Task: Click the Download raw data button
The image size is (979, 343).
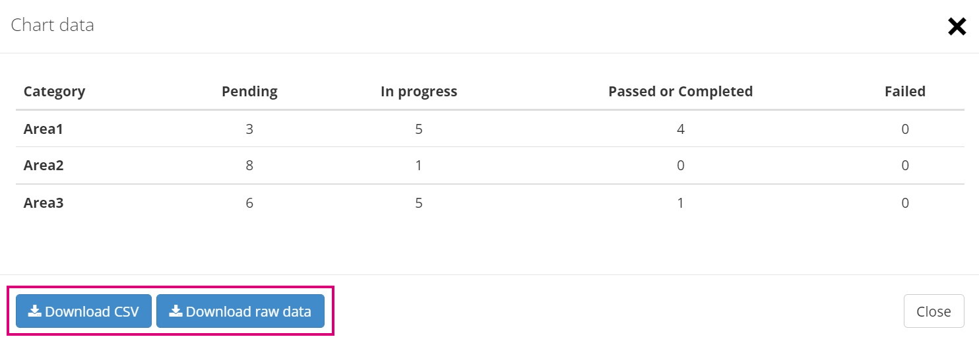Action: (240, 311)
